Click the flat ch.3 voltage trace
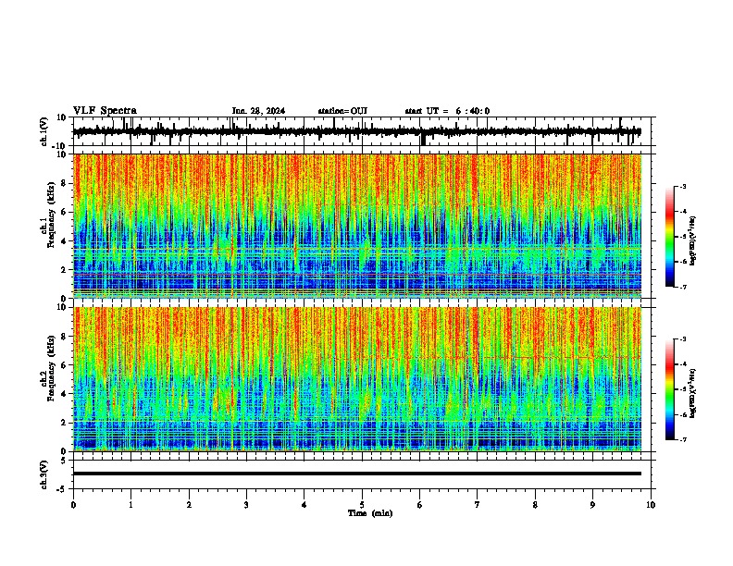The image size is (733, 566). [x=357, y=474]
